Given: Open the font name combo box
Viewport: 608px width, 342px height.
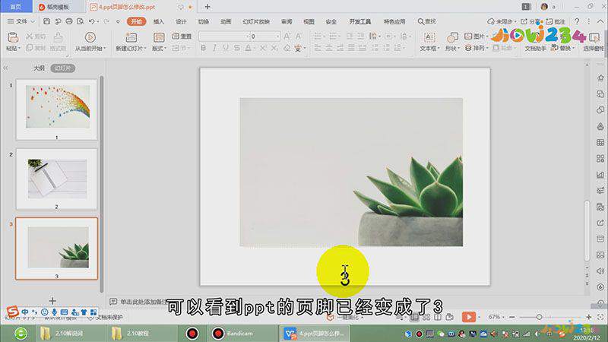Looking at the screenshot, I should (x=224, y=36).
